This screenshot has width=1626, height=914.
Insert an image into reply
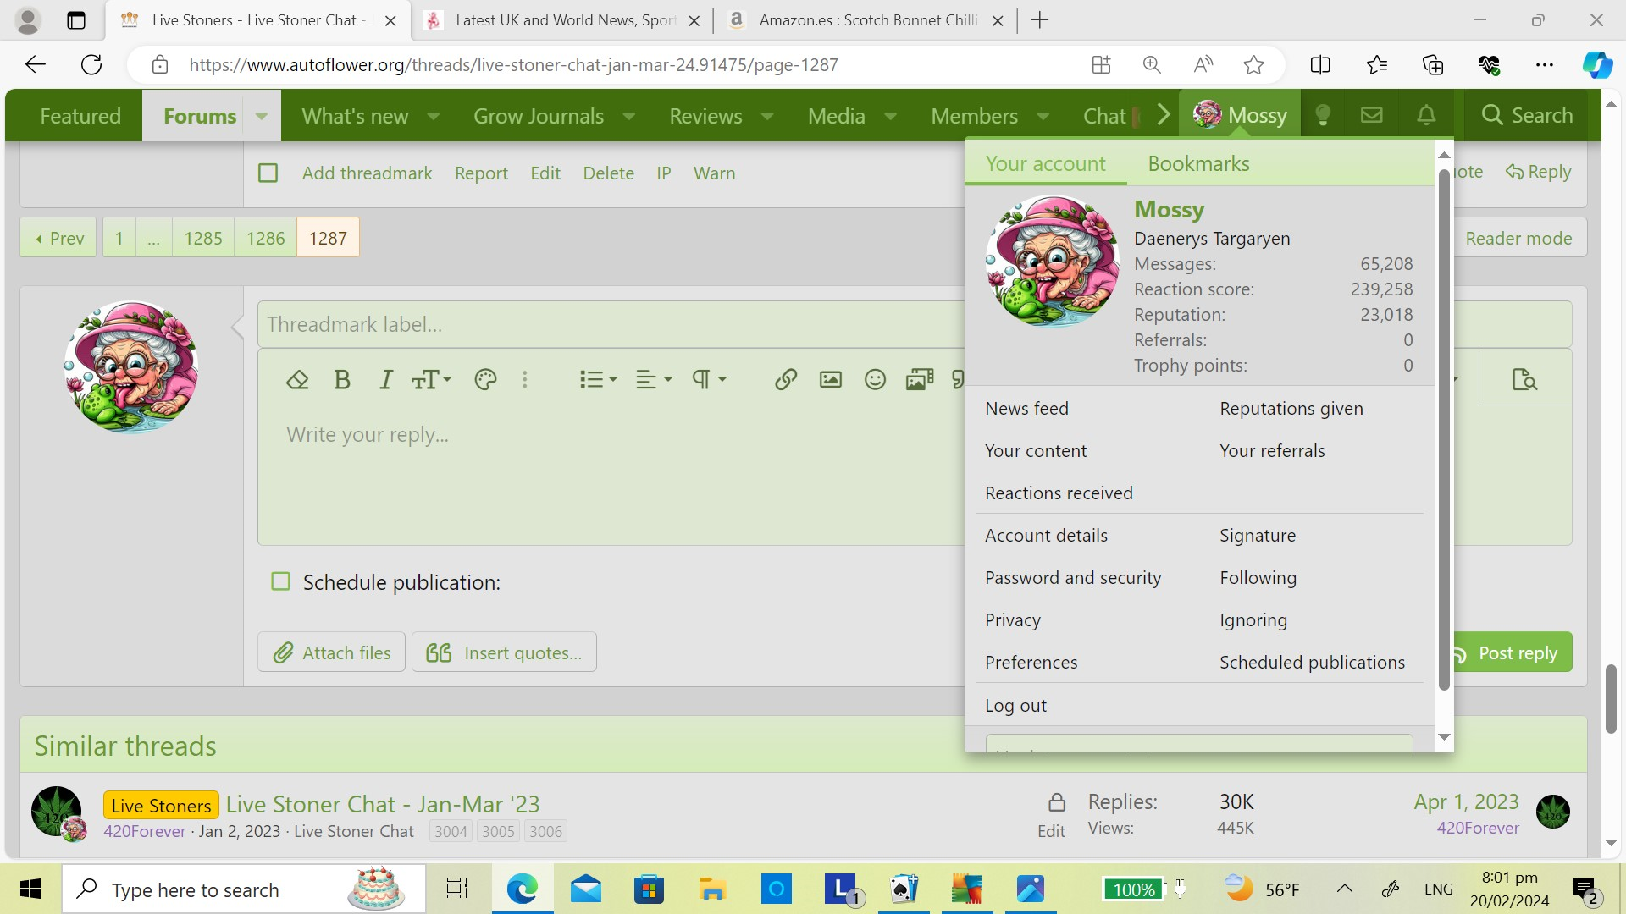coord(831,380)
